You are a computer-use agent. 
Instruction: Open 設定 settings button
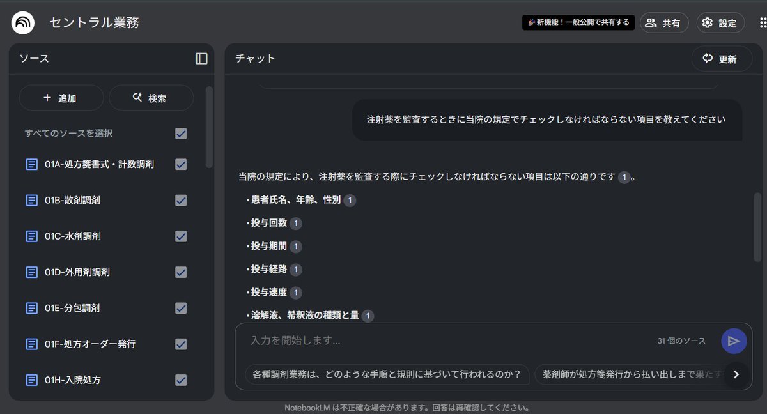[x=720, y=23]
